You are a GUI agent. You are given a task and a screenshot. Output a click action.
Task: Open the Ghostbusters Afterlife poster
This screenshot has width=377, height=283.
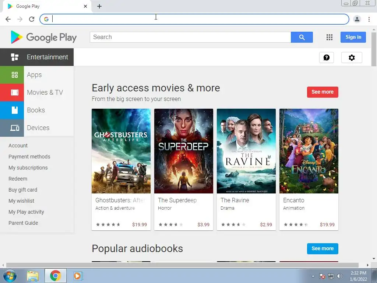[x=121, y=151]
